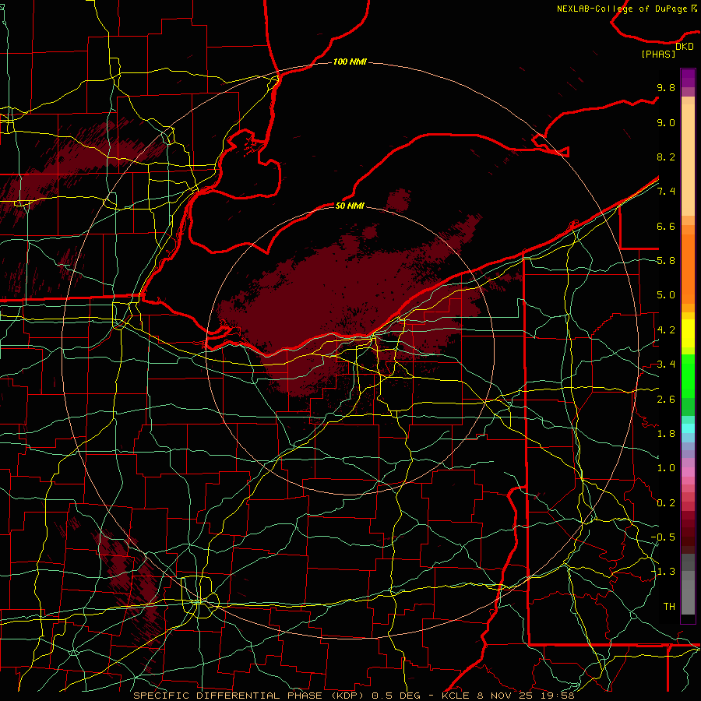The height and width of the screenshot is (701, 701).
Task: Click the 7.4 value on the color scale
Action: coord(666,192)
